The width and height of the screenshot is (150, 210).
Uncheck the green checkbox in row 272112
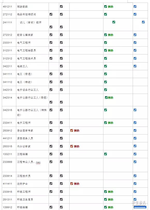point(105,14)
